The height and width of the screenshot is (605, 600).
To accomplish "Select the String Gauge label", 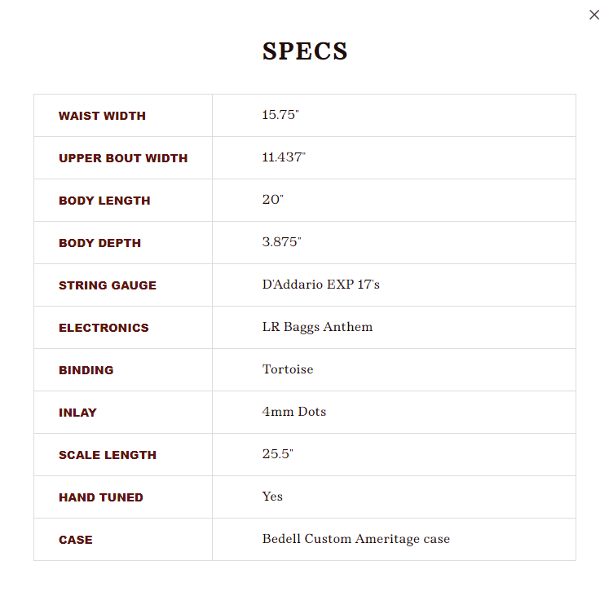I will click(x=108, y=285).
